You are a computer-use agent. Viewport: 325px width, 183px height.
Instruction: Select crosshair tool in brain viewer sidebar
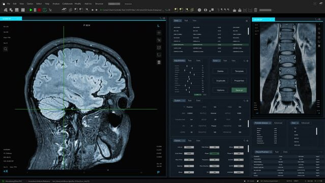click(159, 33)
